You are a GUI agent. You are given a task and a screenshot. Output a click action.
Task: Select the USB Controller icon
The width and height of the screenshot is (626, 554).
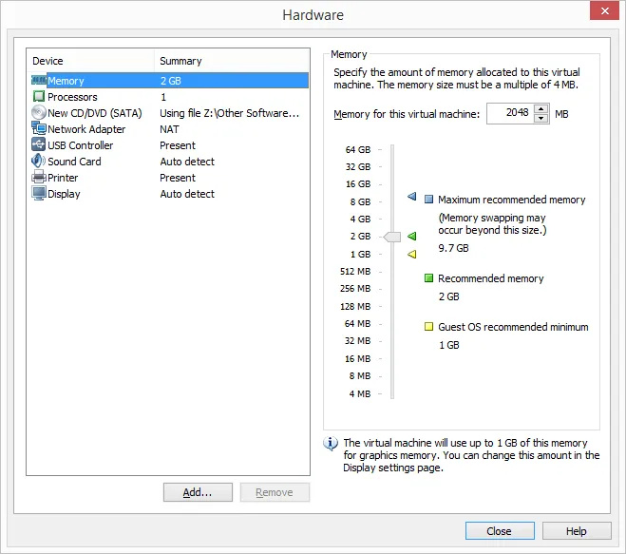[x=39, y=145]
